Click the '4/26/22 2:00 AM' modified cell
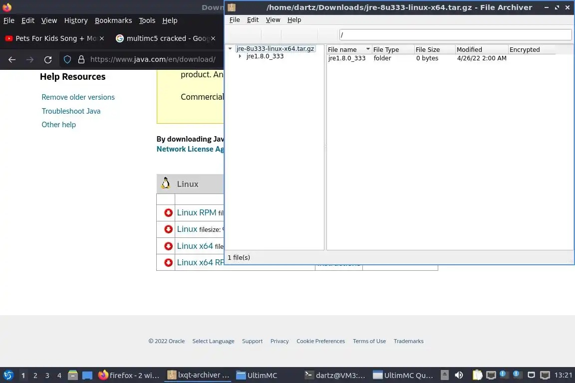Screen dimensions: 575x383 tap(482, 58)
